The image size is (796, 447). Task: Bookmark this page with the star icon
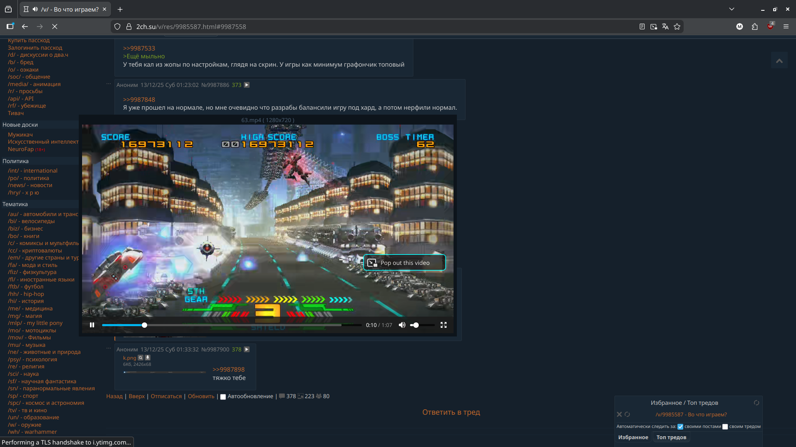pyautogui.click(x=677, y=26)
